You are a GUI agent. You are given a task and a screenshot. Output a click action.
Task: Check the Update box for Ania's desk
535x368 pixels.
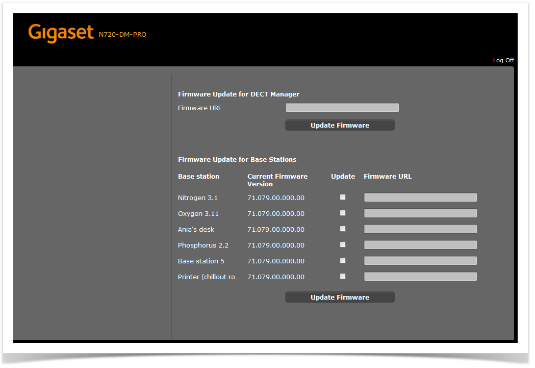pos(343,229)
